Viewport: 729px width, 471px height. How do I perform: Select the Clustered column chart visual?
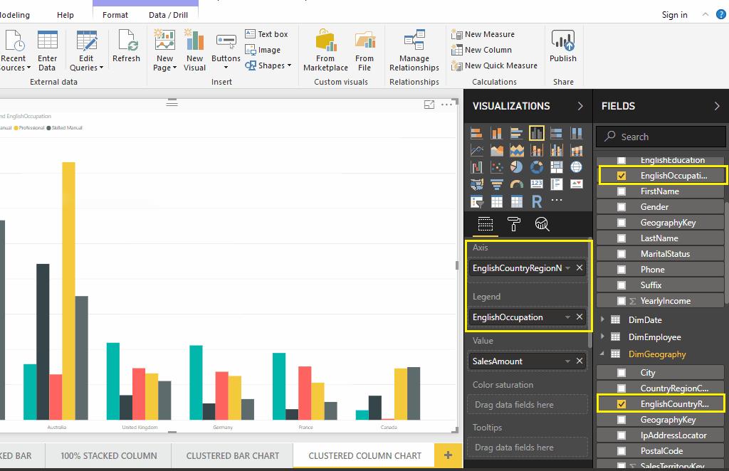click(x=537, y=134)
